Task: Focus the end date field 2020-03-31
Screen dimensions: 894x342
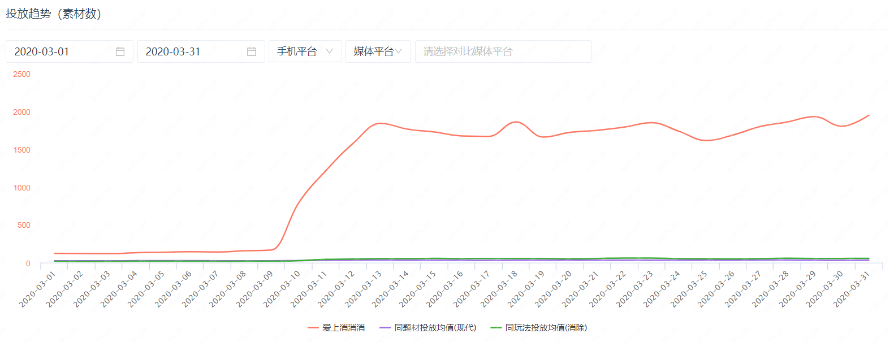Action: point(192,51)
